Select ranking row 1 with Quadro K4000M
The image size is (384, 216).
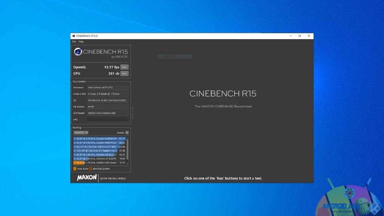point(100,139)
